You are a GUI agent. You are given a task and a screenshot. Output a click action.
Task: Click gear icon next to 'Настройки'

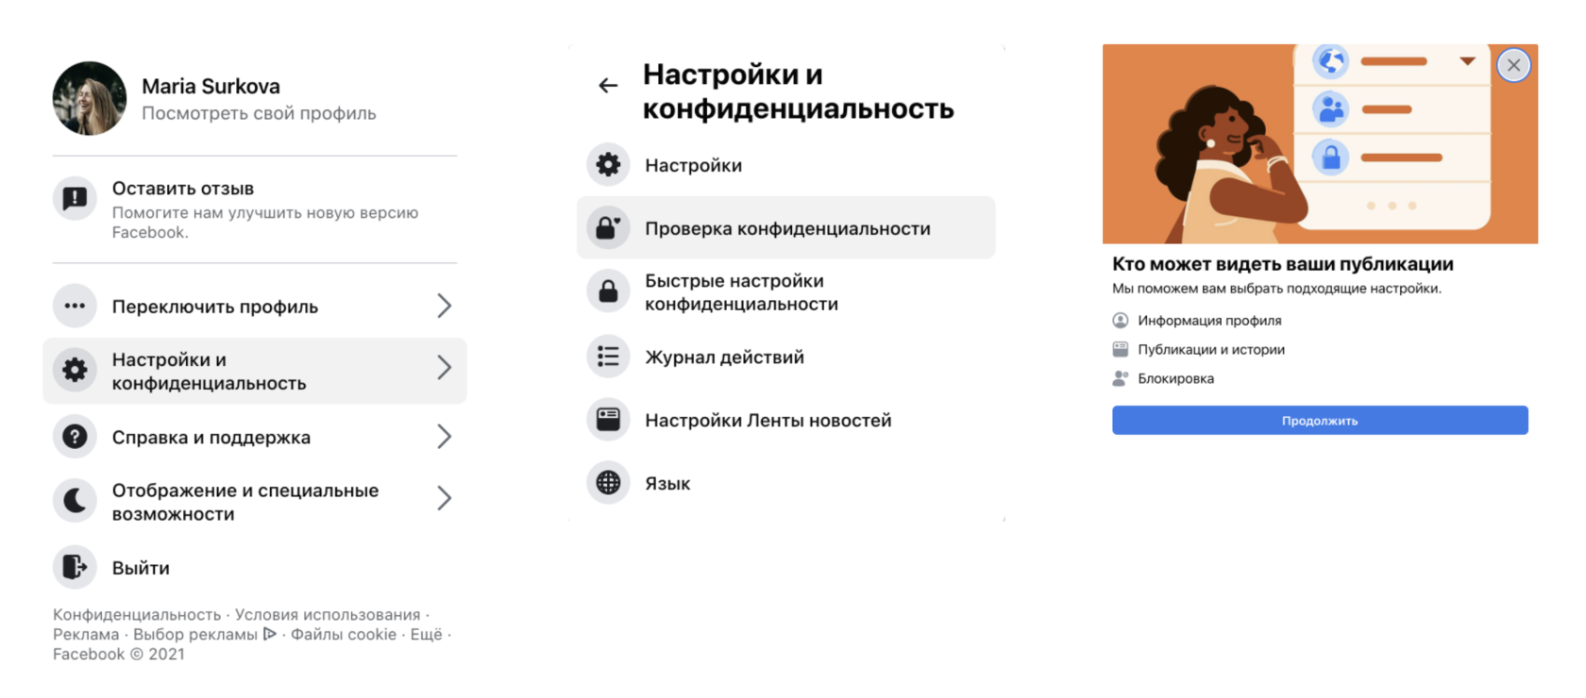[x=608, y=165]
